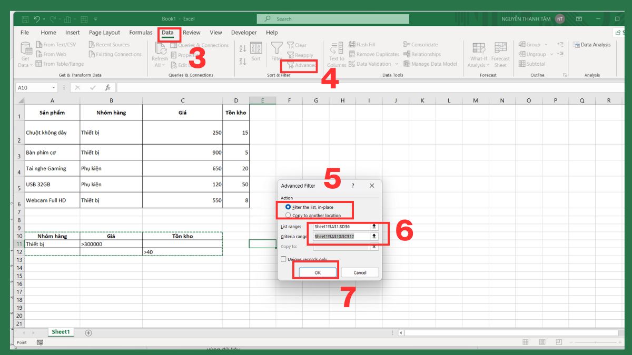Viewport: 632px width, 355px height.
Task: Open the Formulas ribbon tab
Action: [141, 33]
